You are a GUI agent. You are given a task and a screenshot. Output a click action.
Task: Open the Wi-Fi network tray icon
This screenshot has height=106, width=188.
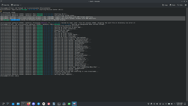[166, 104]
